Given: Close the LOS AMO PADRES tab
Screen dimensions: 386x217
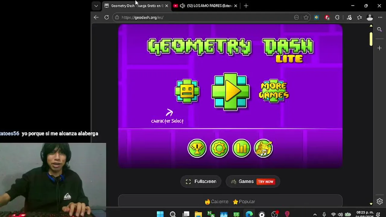Looking at the screenshot, I should coord(236,6).
